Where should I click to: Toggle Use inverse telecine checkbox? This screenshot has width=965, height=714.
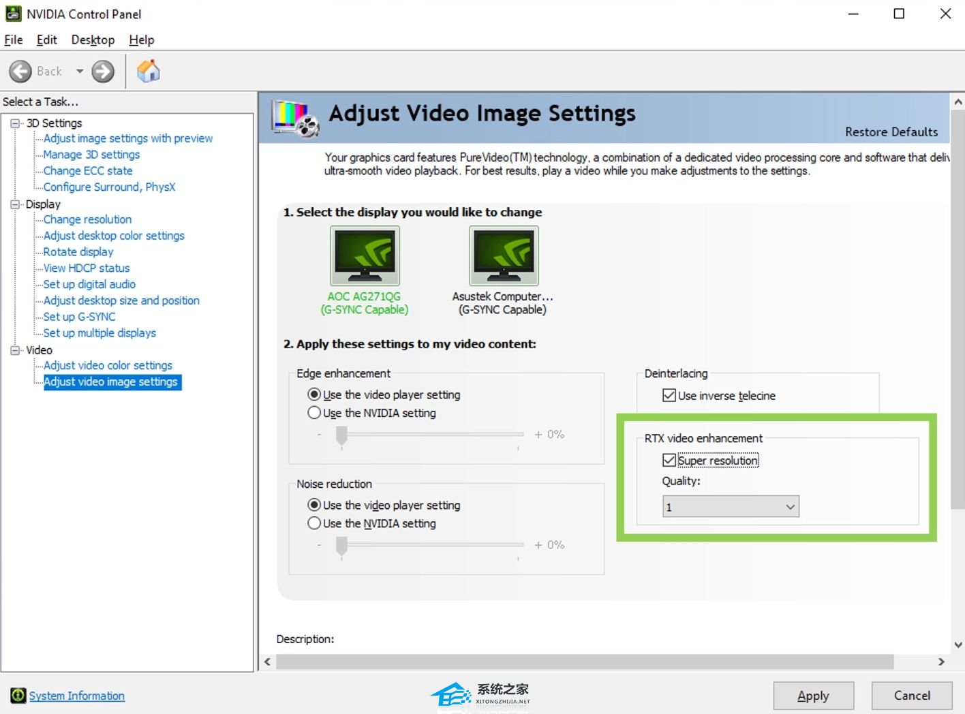coord(669,395)
